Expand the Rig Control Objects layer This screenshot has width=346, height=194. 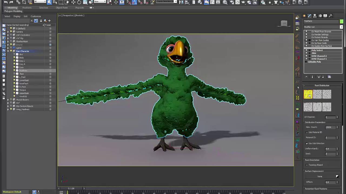pyautogui.click(x=8, y=106)
